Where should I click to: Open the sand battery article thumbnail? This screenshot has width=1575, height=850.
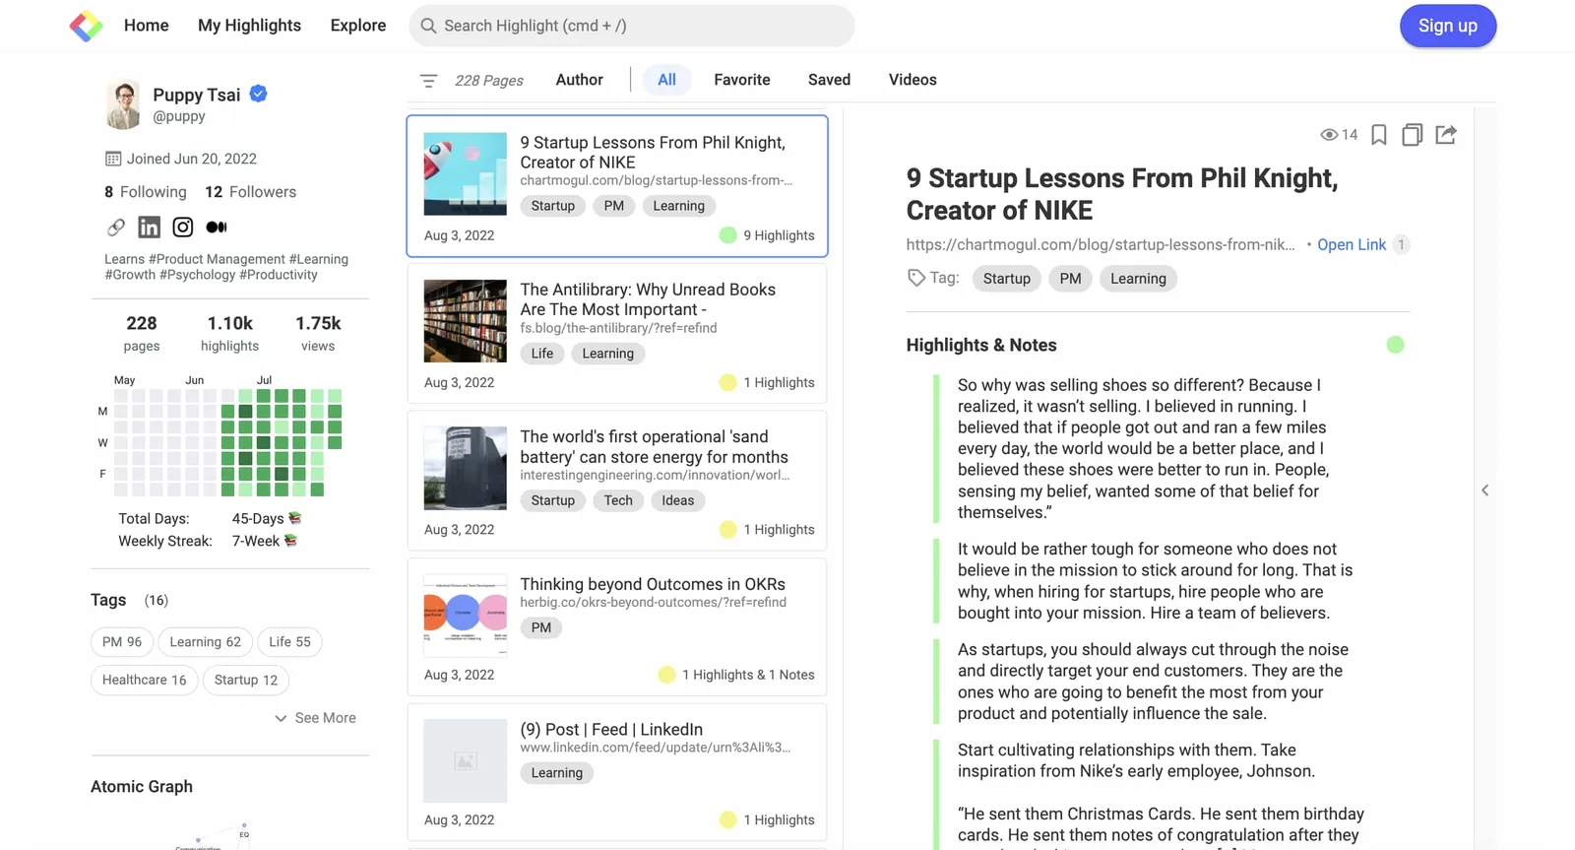(465, 468)
